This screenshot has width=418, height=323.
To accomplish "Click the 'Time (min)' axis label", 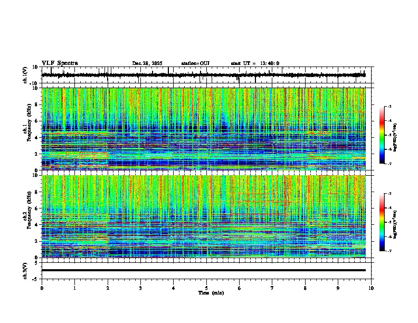I will tap(211, 293).
